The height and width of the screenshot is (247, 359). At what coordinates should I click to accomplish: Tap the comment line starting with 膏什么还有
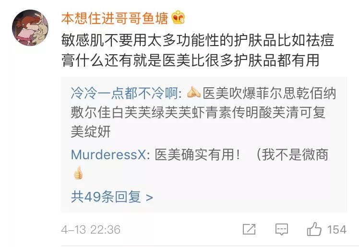[x=190, y=60]
